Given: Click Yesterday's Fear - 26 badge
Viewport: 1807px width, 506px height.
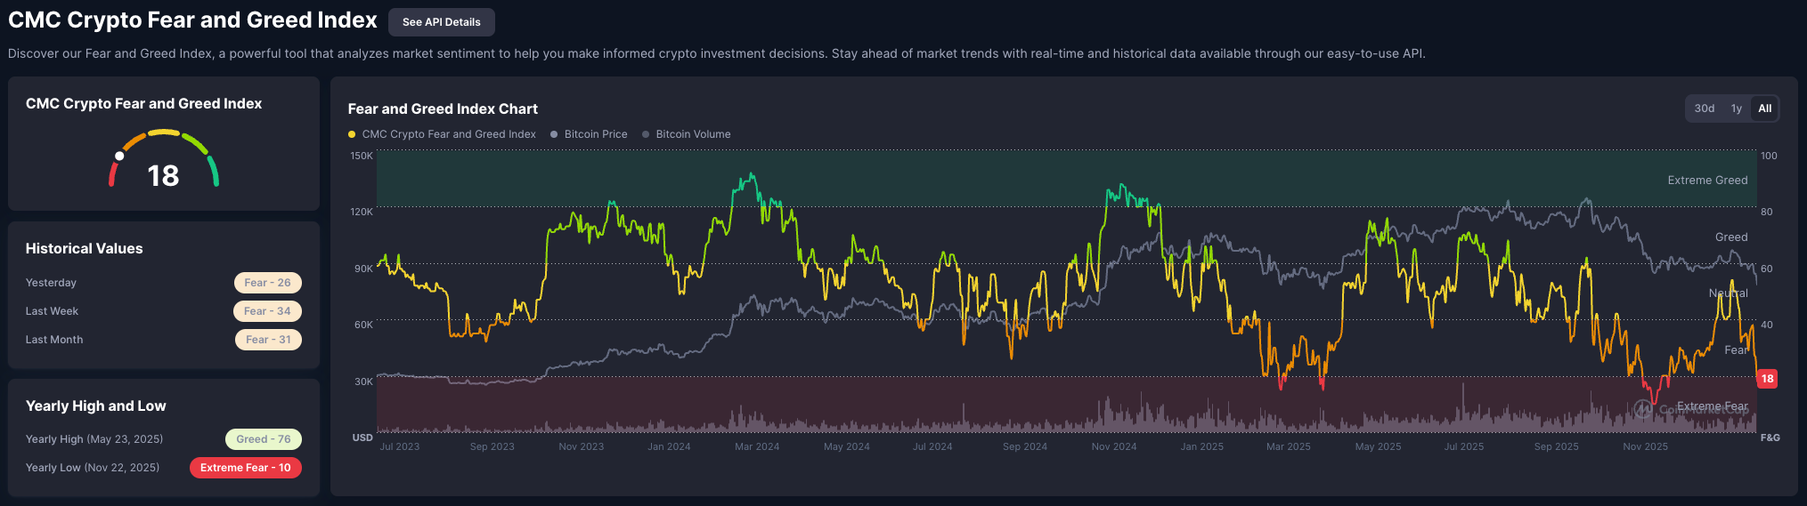Looking at the screenshot, I should [x=267, y=283].
